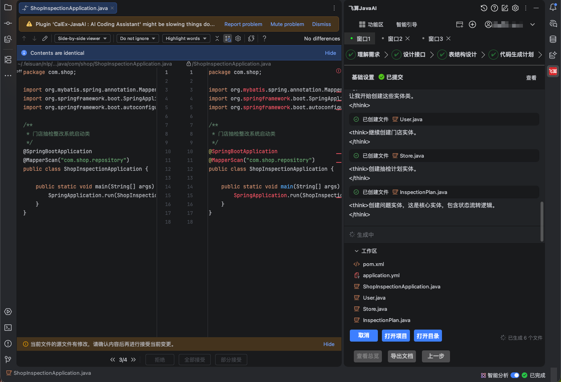Open the Commit tool window icon
This screenshot has width=561, height=382.
(x=8, y=23)
